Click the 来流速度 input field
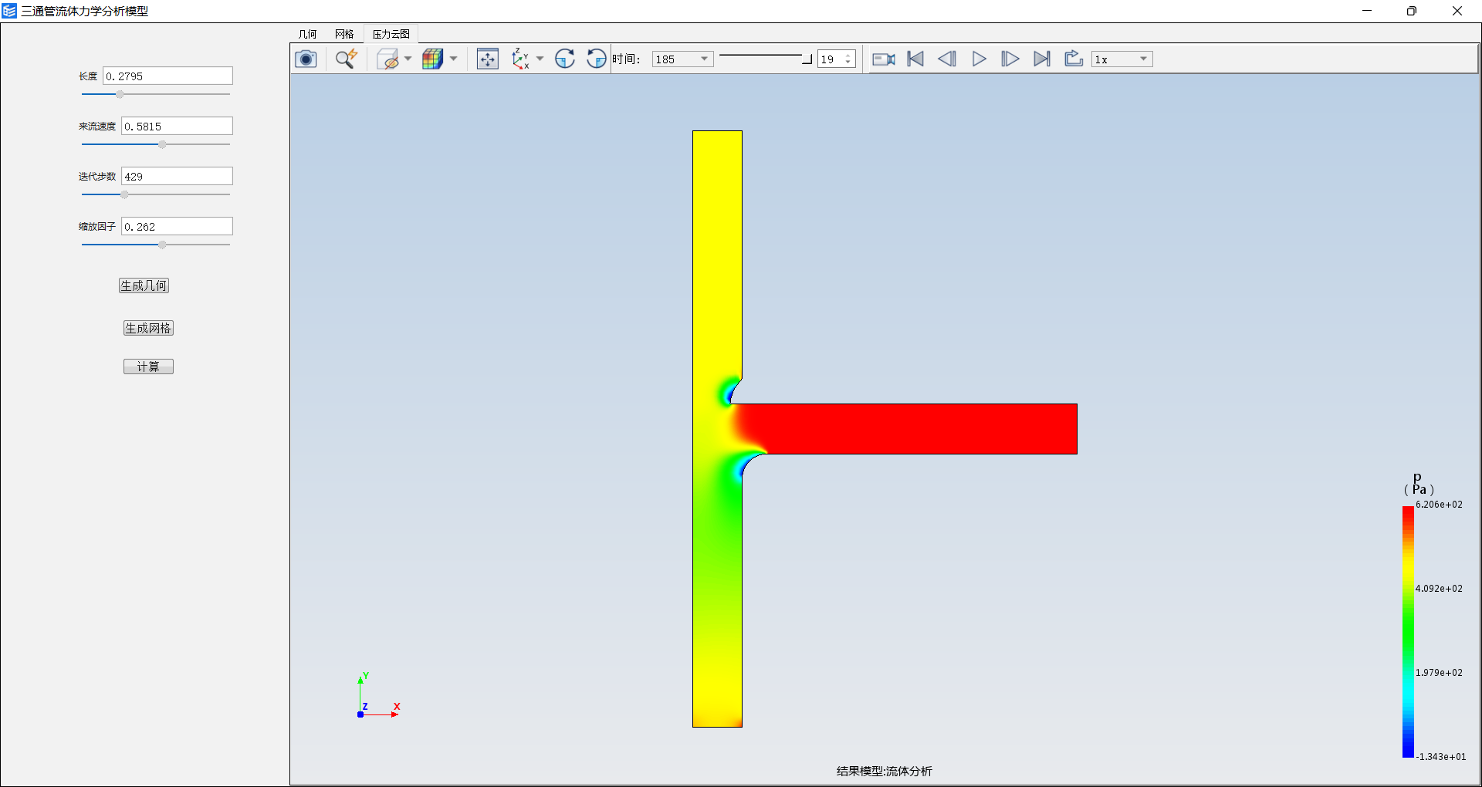Screen dimensions: 1482x787 click(177, 126)
